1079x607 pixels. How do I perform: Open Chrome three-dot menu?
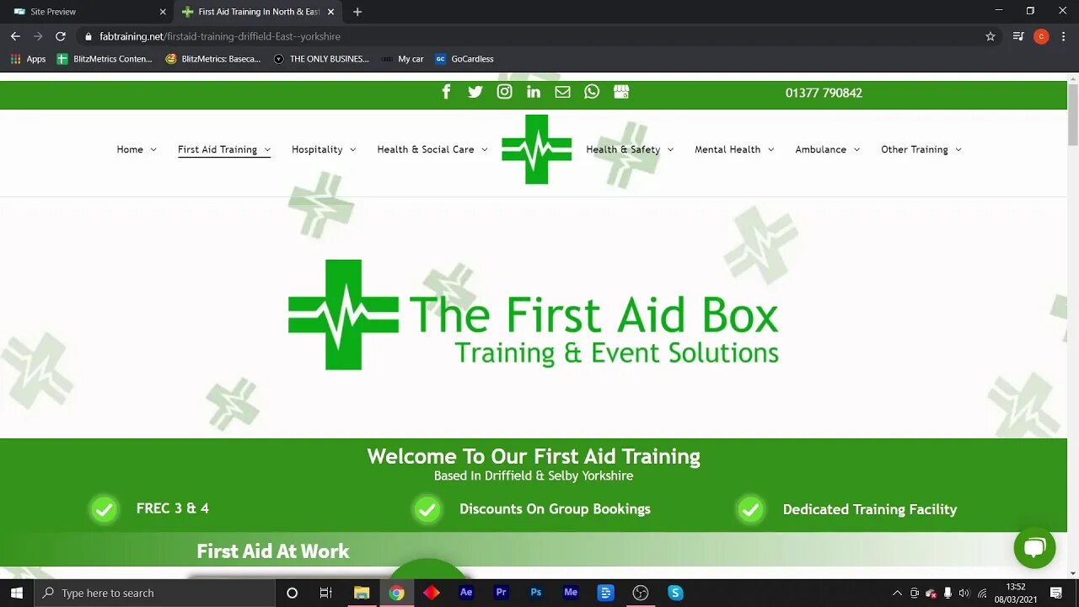coord(1063,36)
